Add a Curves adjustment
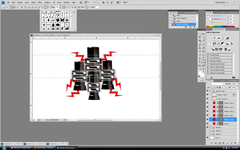240x150 pixels. pyautogui.click(x=223, y=38)
